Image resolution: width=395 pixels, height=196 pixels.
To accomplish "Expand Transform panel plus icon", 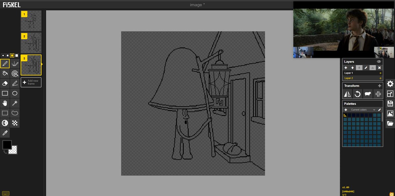I will (380, 86).
